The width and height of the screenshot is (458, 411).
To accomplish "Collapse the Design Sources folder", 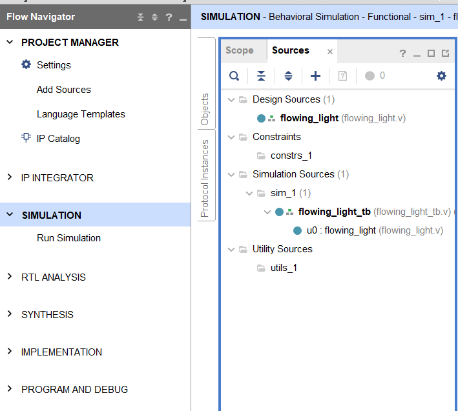I will click(232, 99).
